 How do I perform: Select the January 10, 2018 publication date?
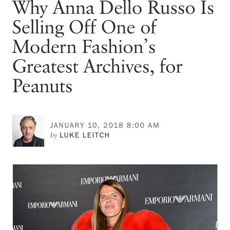click(x=87, y=125)
